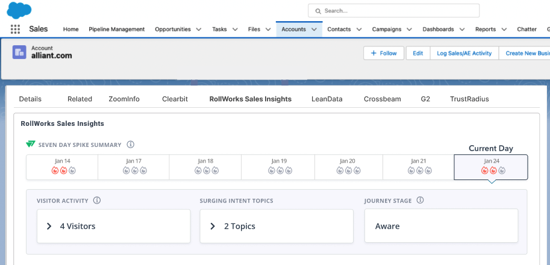Open the Tasks dropdown chevron
This screenshot has width=550, height=265.
(x=235, y=30)
